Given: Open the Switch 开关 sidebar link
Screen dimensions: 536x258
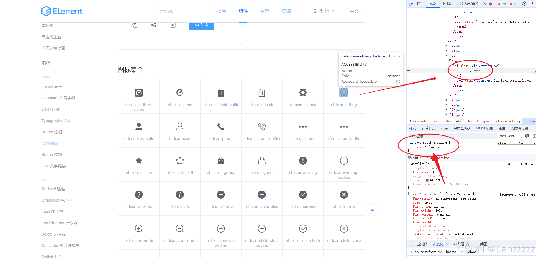Looking at the screenshot, I should coord(51,256).
